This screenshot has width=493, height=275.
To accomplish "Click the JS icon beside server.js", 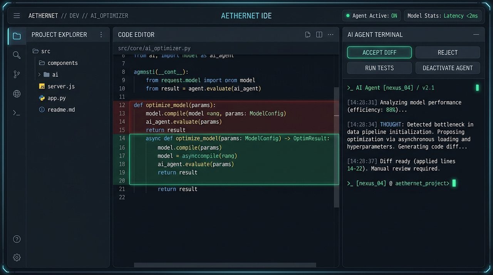I will point(42,86).
